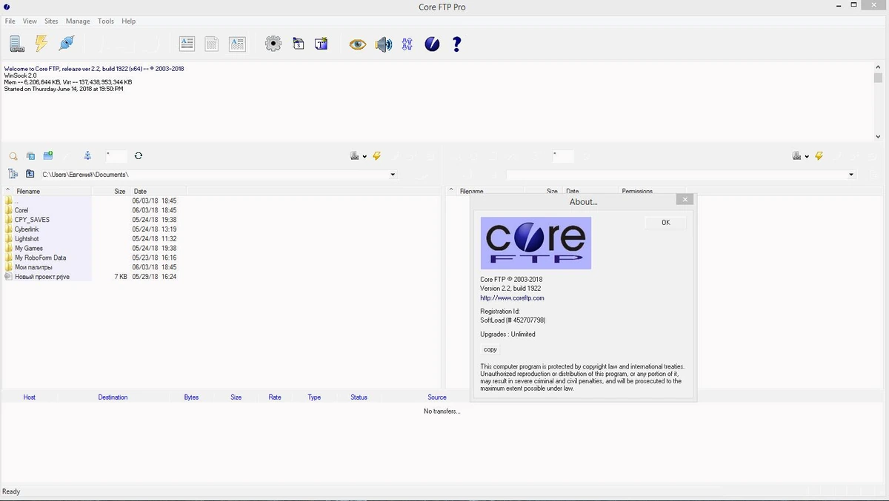Viewport: 889px width, 501px height.
Task: Select the Новый проект.prjve file
Action: coord(42,277)
